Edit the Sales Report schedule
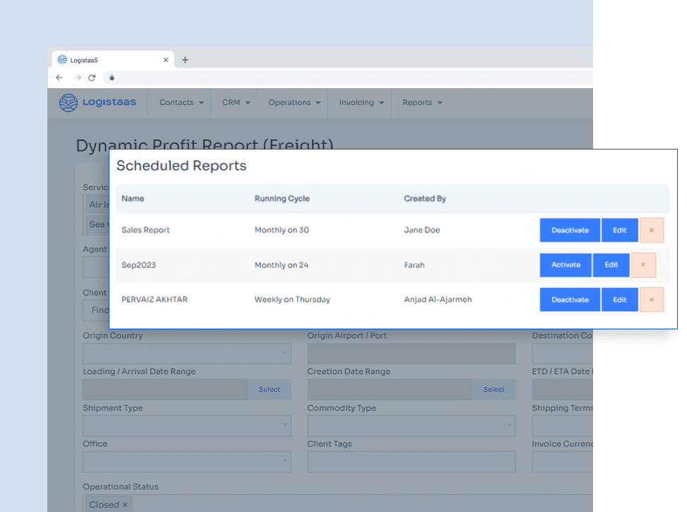This screenshot has height=512, width=687. tap(619, 230)
